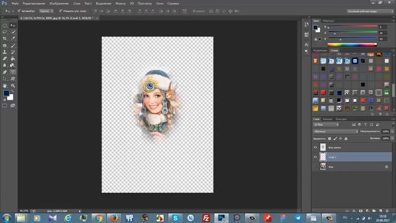Switch to the Каналы tab
This screenshot has width=396, height=223.
pyautogui.click(x=327, y=119)
